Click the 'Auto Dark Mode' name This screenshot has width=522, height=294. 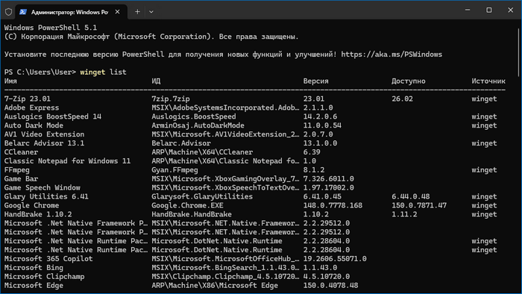tap(34, 125)
